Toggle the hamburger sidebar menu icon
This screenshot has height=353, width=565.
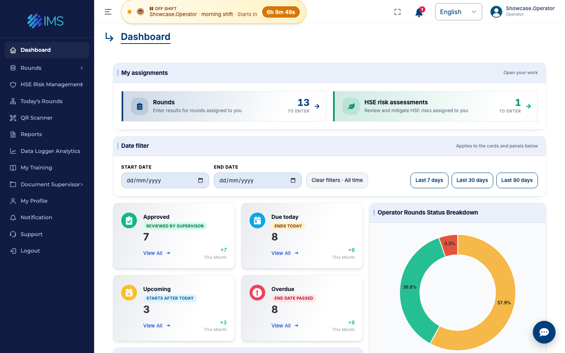click(x=108, y=12)
